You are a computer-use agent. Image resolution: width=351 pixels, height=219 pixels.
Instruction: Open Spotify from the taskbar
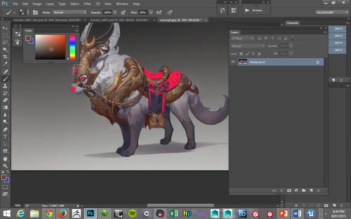coord(132,214)
